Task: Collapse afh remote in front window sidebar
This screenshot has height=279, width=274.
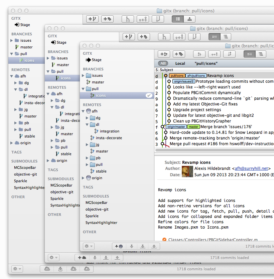Action: [x=83, y=111]
